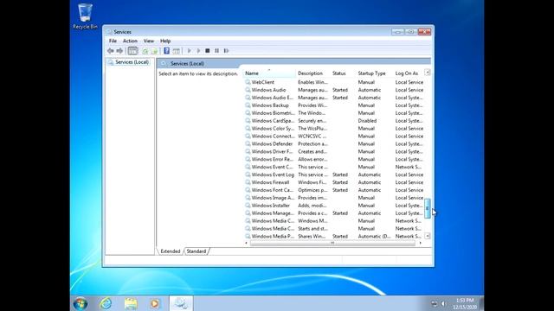Click the vertical scrollbar up arrow
The width and height of the screenshot is (554, 311).
(427, 73)
